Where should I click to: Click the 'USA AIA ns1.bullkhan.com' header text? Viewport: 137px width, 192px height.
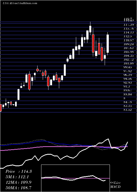pyautogui.click(x=20, y=3)
